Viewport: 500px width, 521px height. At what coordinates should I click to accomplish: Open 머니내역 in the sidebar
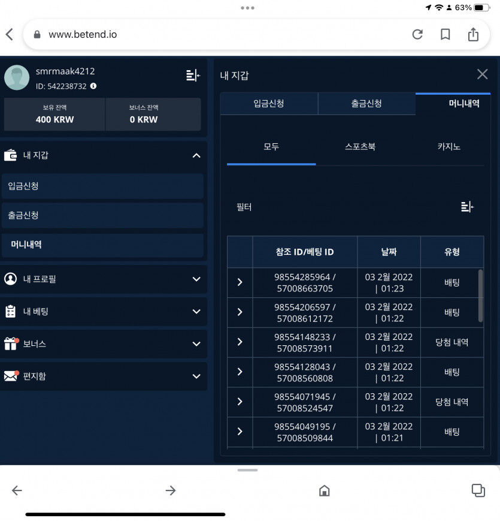point(102,245)
